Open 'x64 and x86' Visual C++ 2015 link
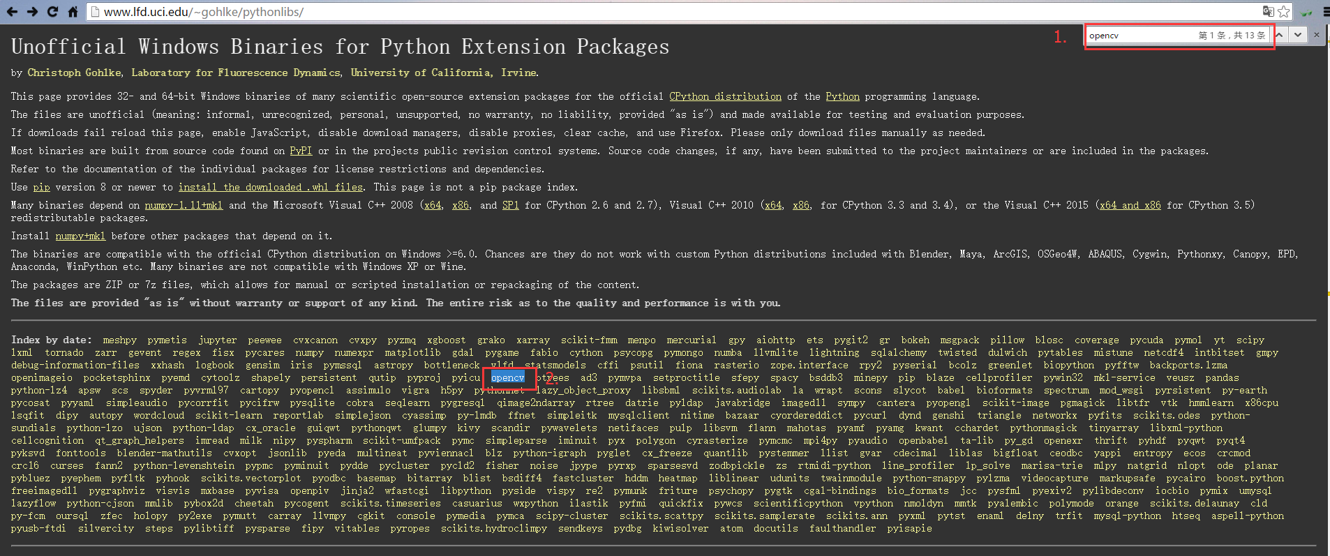 tap(1130, 205)
